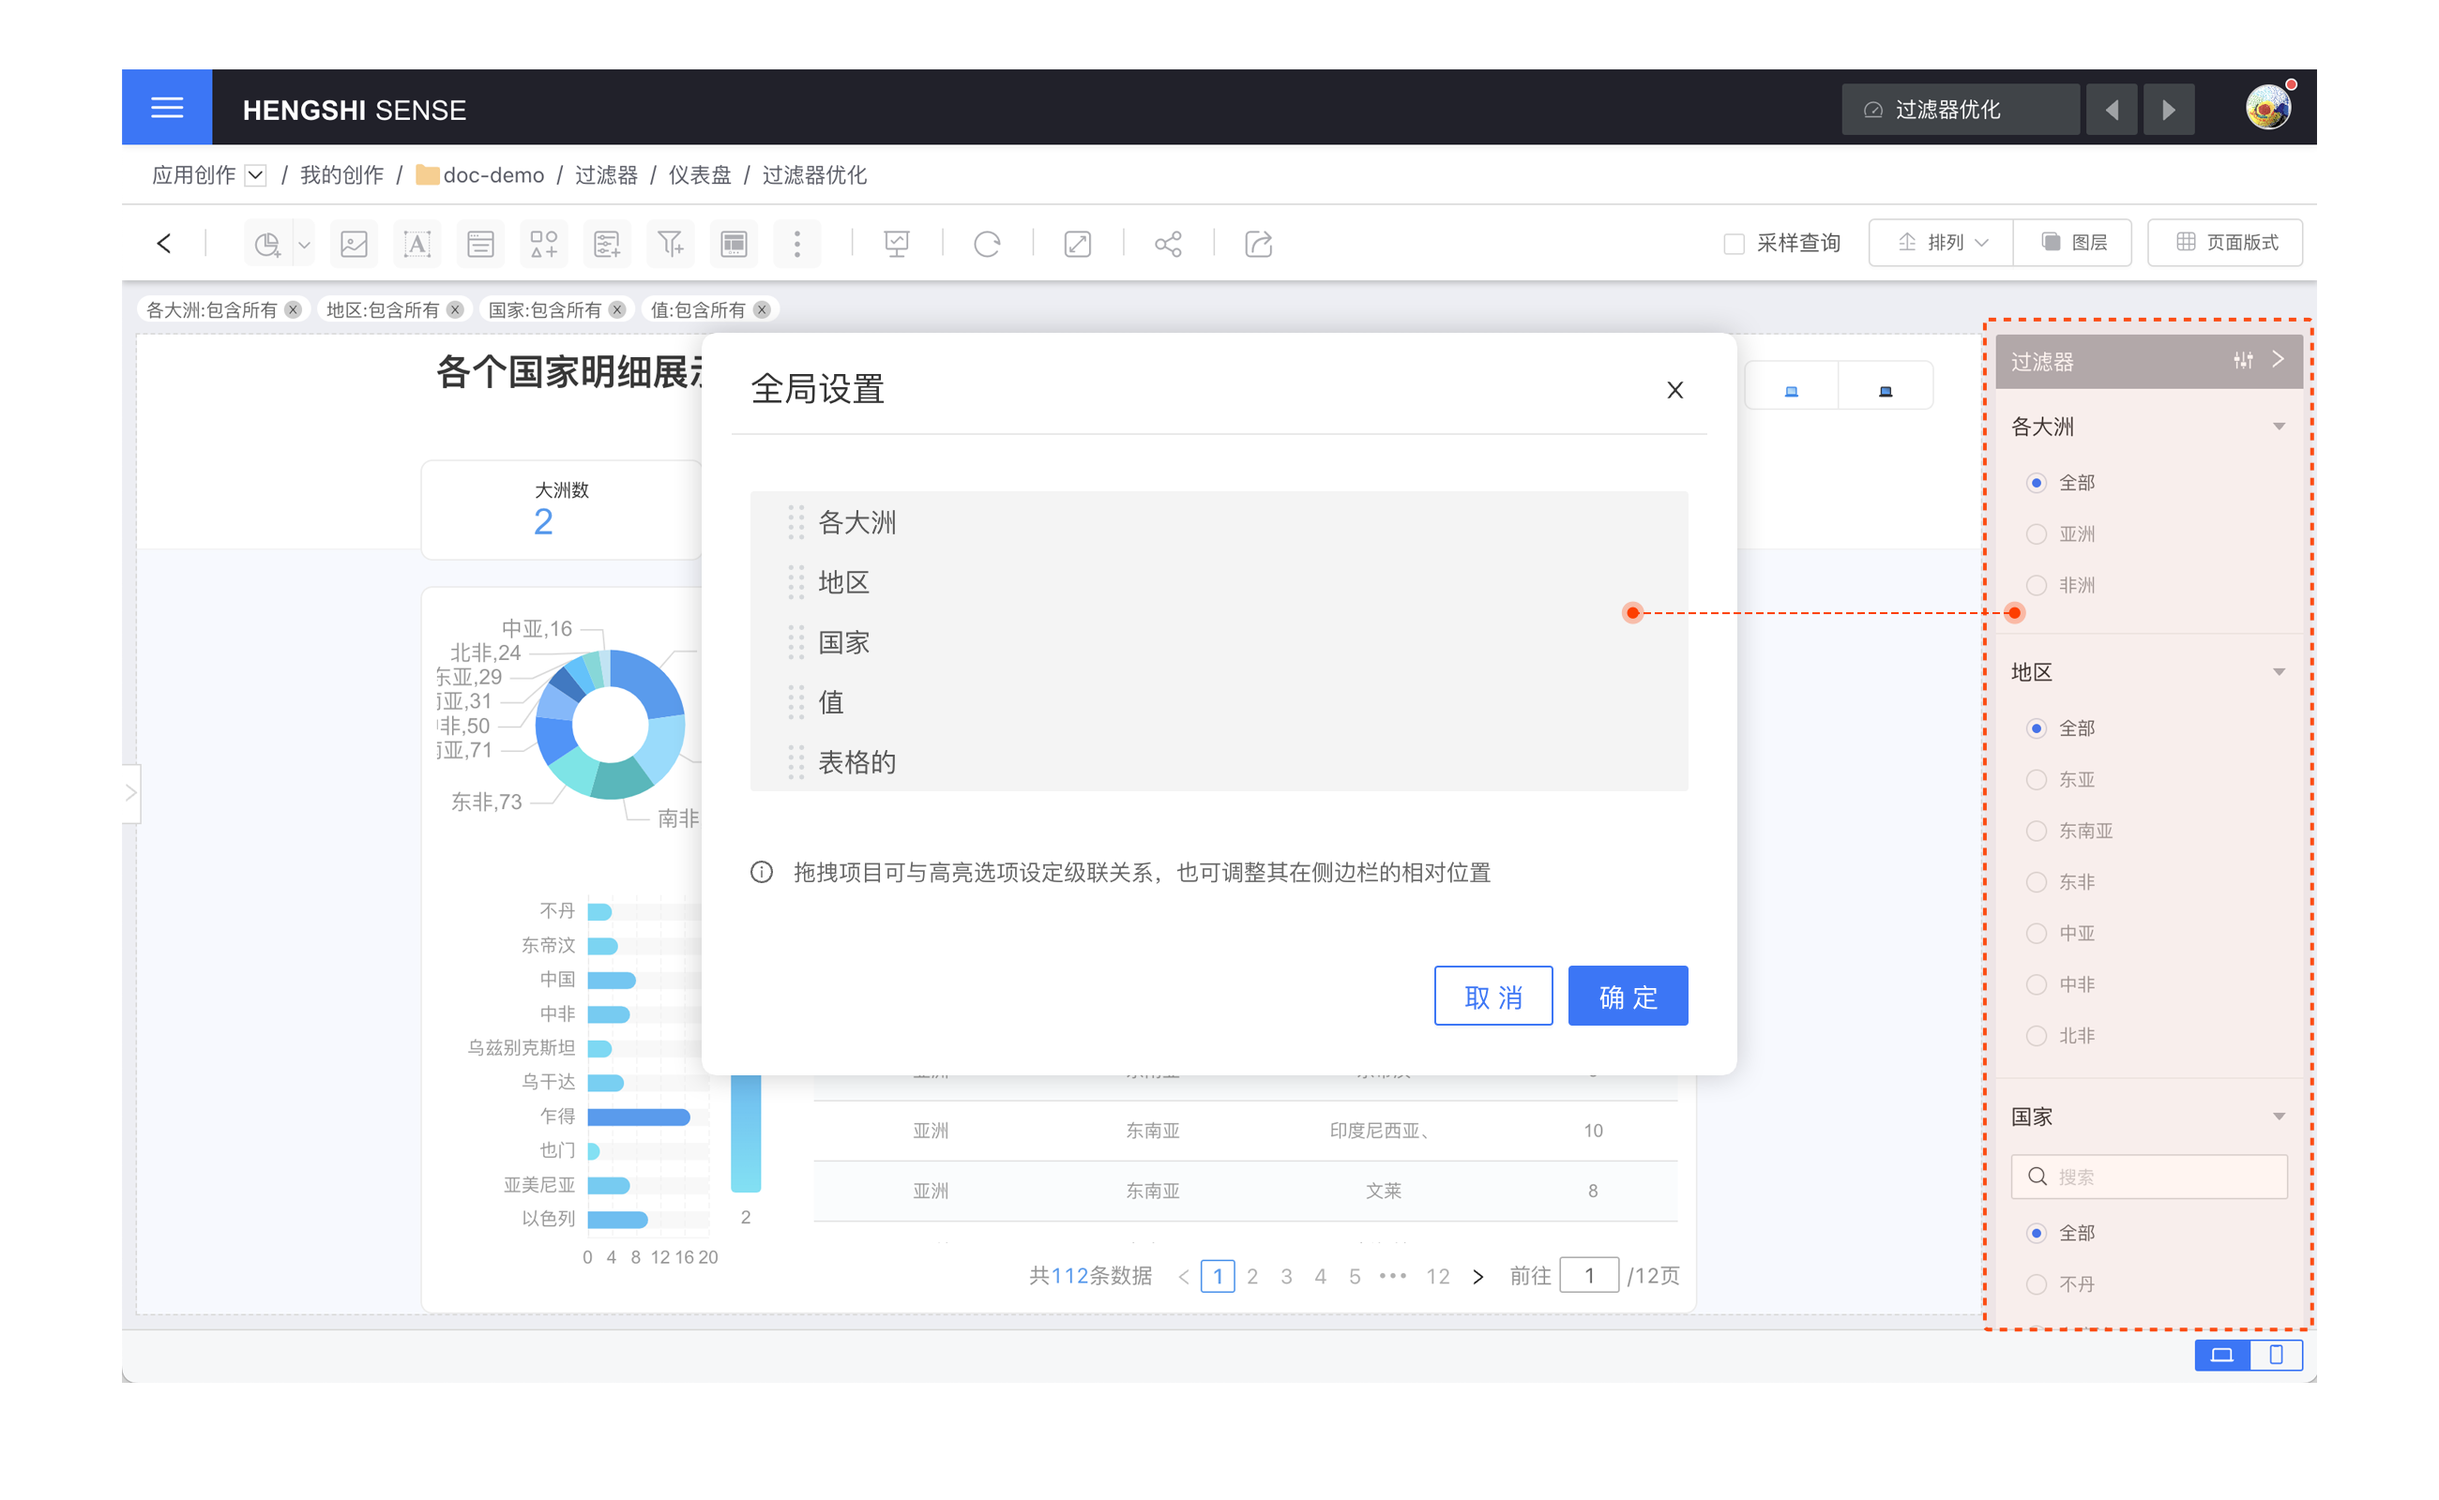Click the go-to page number input
2439x1500 pixels.
tap(1588, 1276)
